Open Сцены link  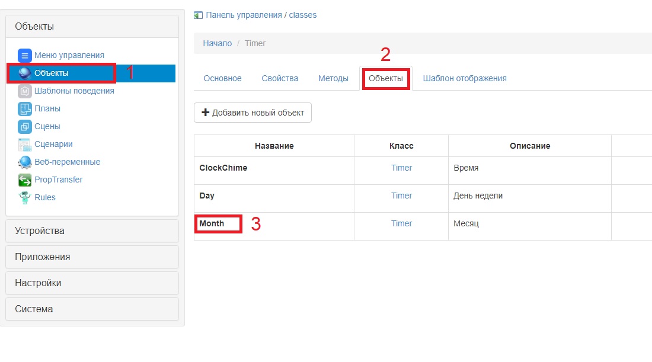(x=47, y=126)
